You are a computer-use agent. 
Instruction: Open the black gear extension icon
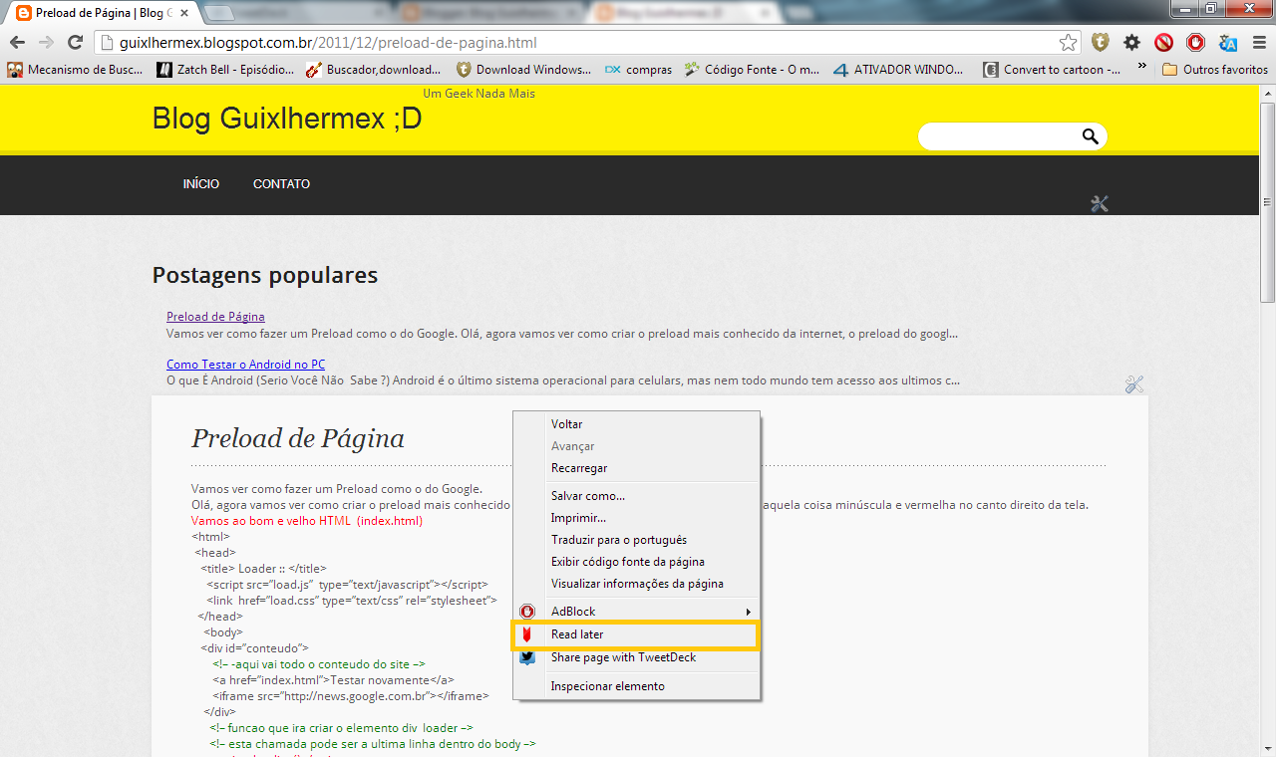pos(1131,43)
